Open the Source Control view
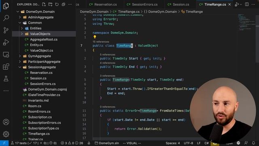 pyautogui.click(x=6, y=30)
